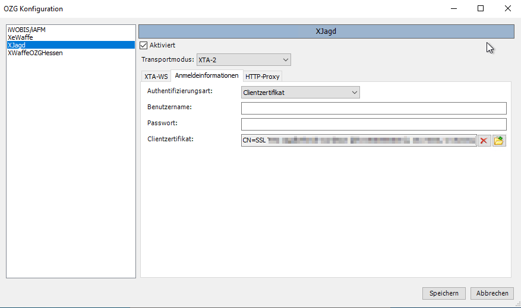Remove certificate with red X icon
Viewport: 521px width, 308px height.
coord(484,141)
